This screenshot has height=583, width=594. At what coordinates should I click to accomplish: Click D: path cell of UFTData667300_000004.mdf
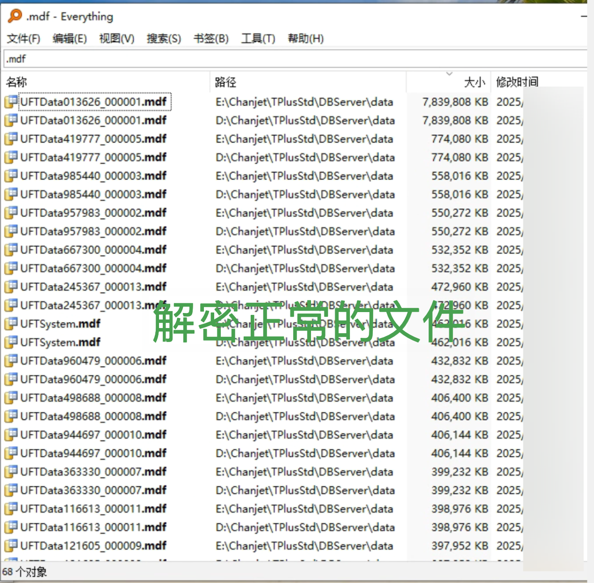tap(305, 268)
